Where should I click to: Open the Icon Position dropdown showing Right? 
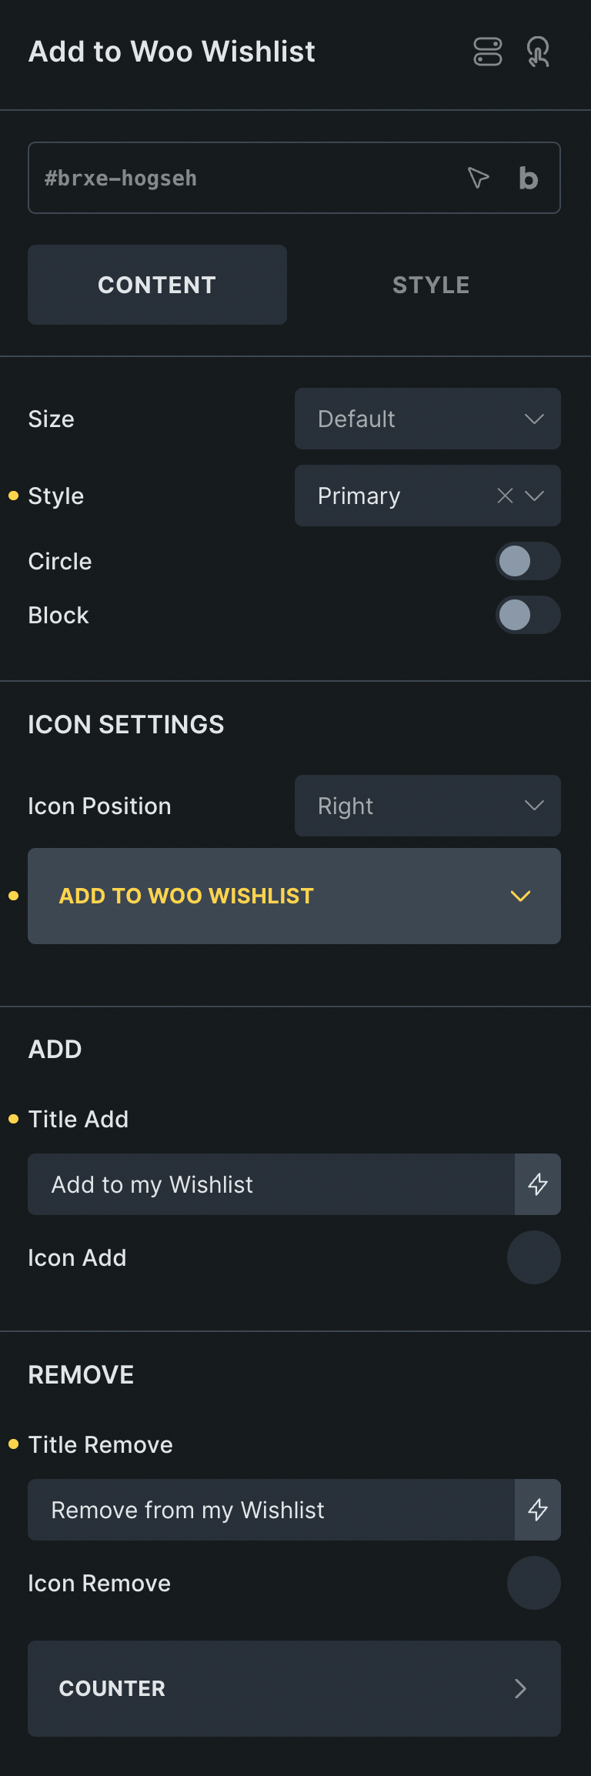[x=427, y=806]
